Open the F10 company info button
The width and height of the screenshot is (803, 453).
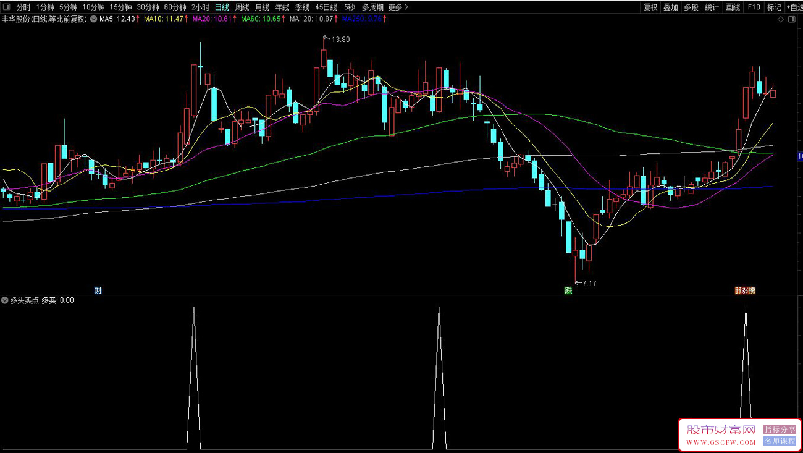pyautogui.click(x=754, y=7)
